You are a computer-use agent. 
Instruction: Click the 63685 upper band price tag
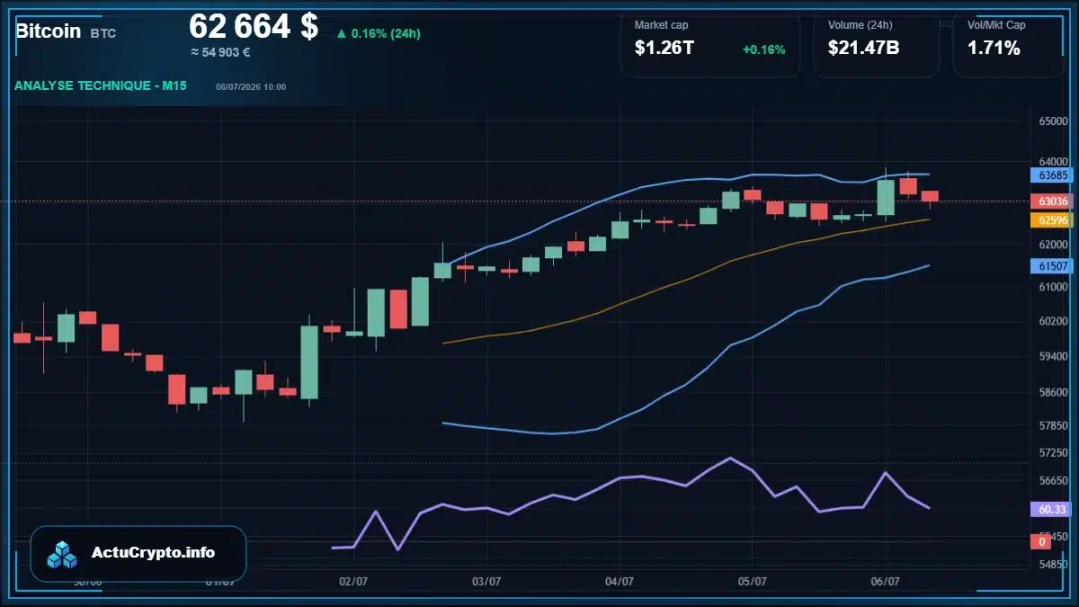[1053, 174]
